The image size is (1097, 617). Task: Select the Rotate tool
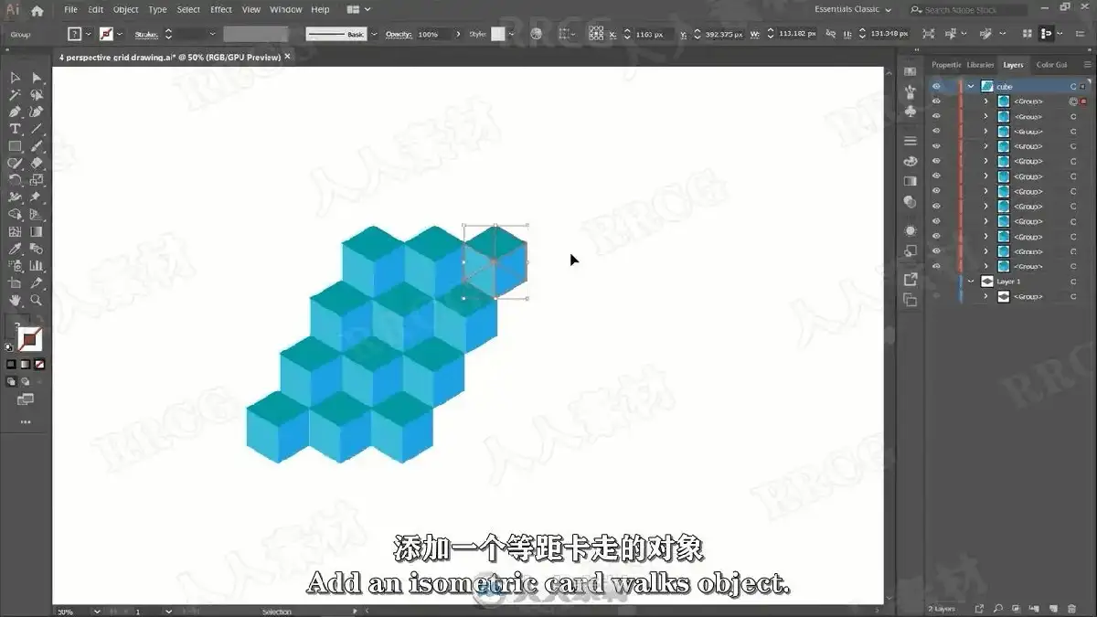tap(15, 180)
